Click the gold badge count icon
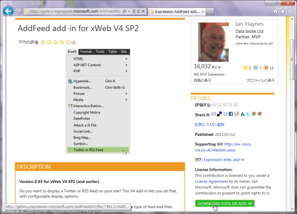 coord(245,68)
